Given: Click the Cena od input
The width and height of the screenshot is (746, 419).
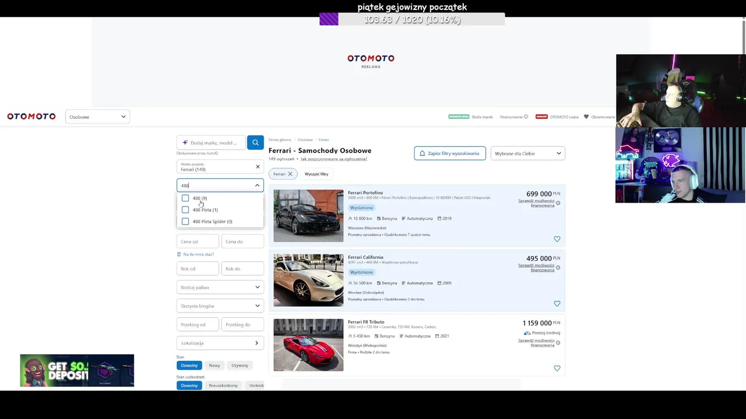Looking at the screenshot, I should [198, 242].
